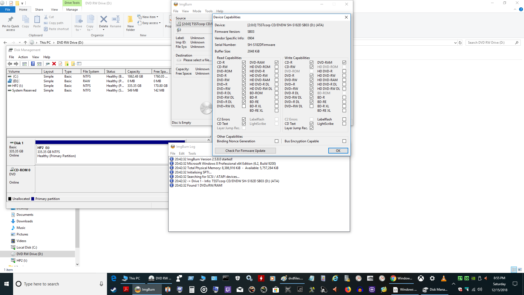Switch to the Manage tab in Explorer
This screenshot has height=295, width=524.
72,10
